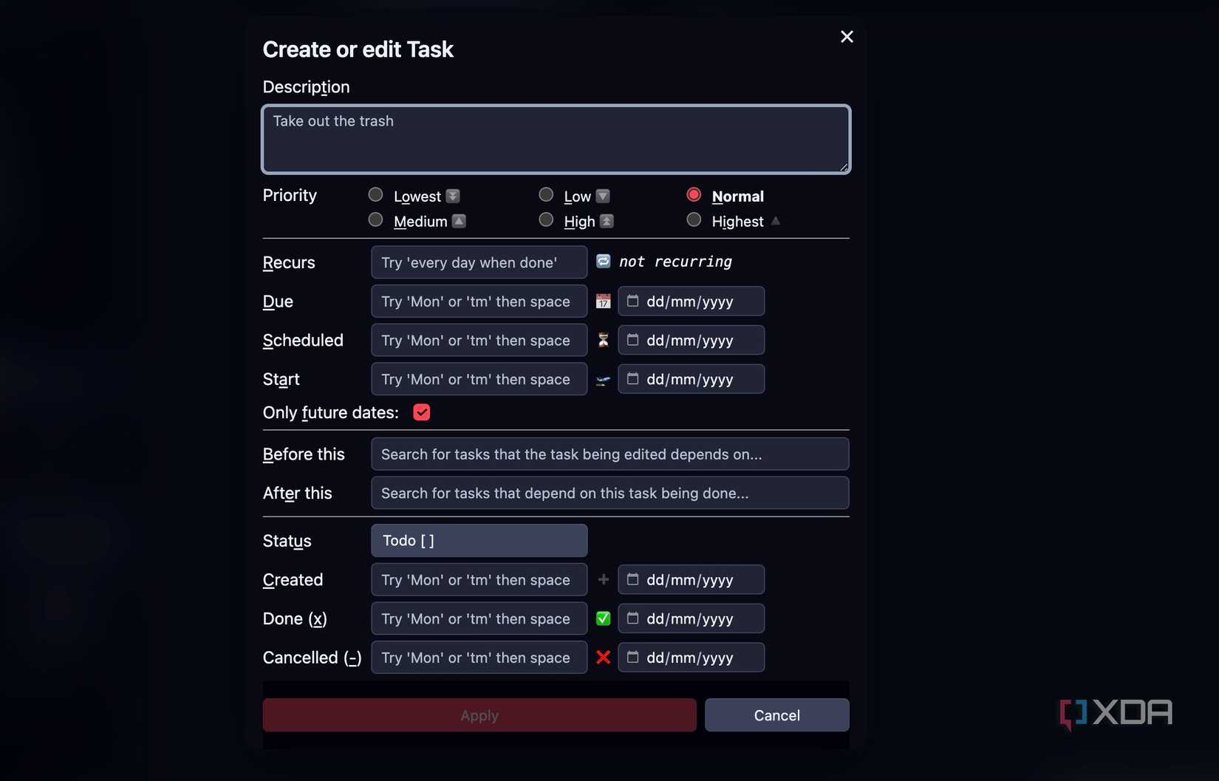Image resolution: width=1219 pixels, height=781 pixels.
Task: Click the red cross icon beside Cancelled
Action: click(x=603, y=657)
